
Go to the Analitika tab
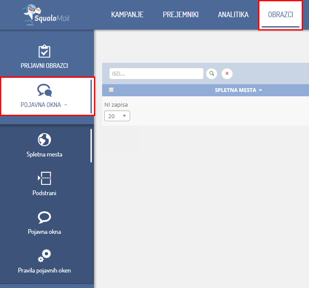[233, 15]
